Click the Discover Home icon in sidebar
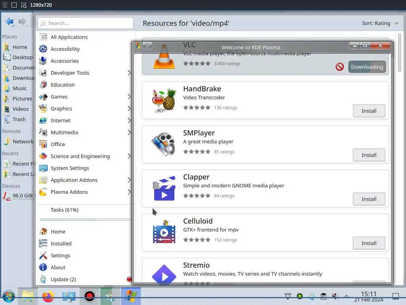Screen dimensions: 406x305 click(43, 232)
